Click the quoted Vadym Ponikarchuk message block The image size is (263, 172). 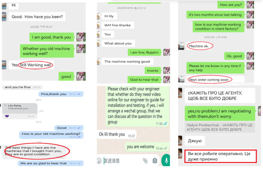point(220,127)
